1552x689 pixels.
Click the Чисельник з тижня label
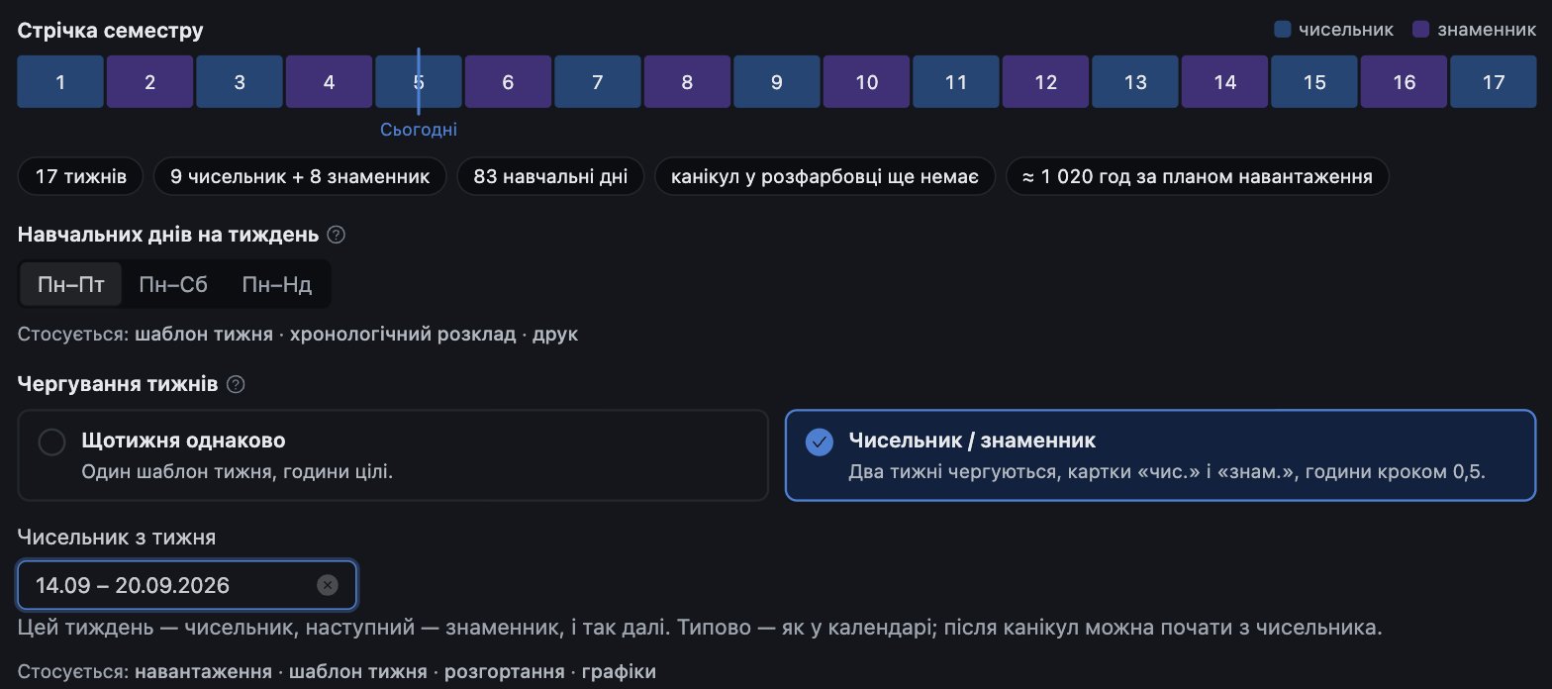[117, 537]
